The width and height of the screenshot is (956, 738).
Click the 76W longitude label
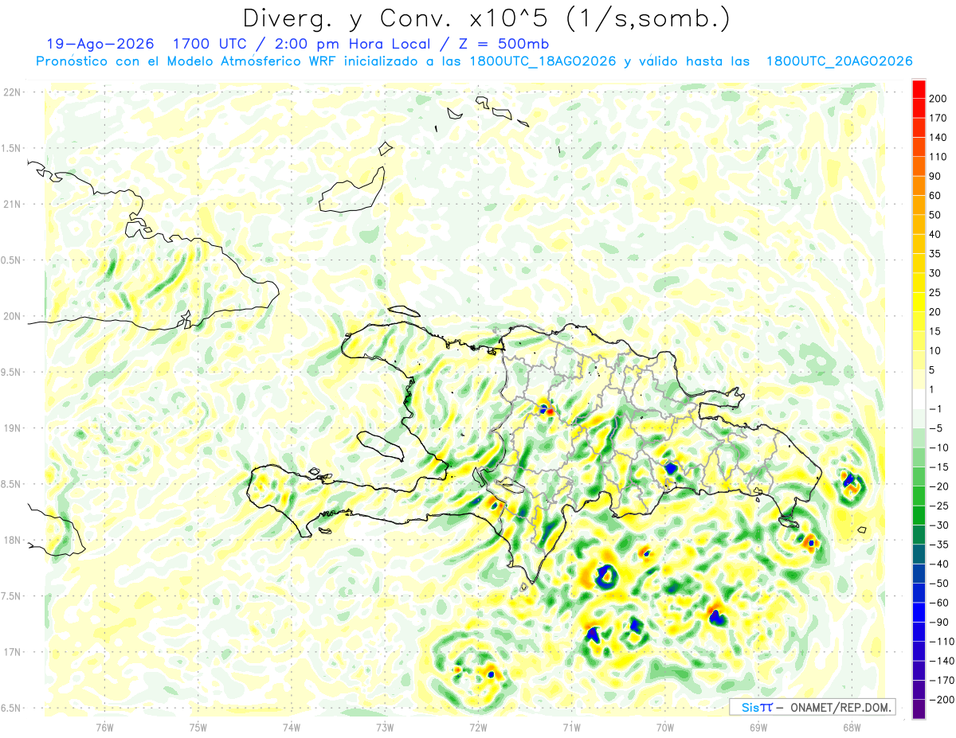coord(104,727)
